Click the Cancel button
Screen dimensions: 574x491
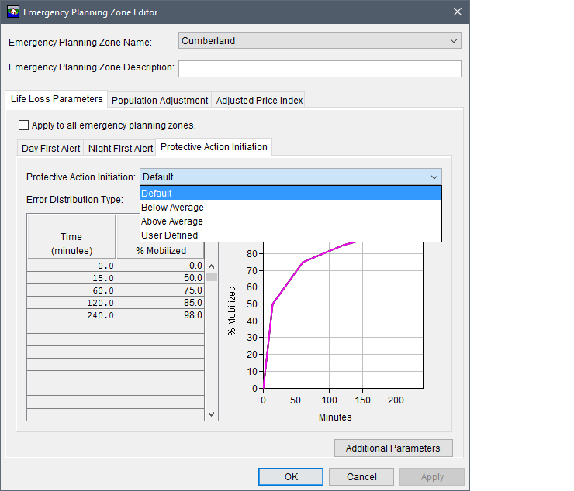[361, 477]
